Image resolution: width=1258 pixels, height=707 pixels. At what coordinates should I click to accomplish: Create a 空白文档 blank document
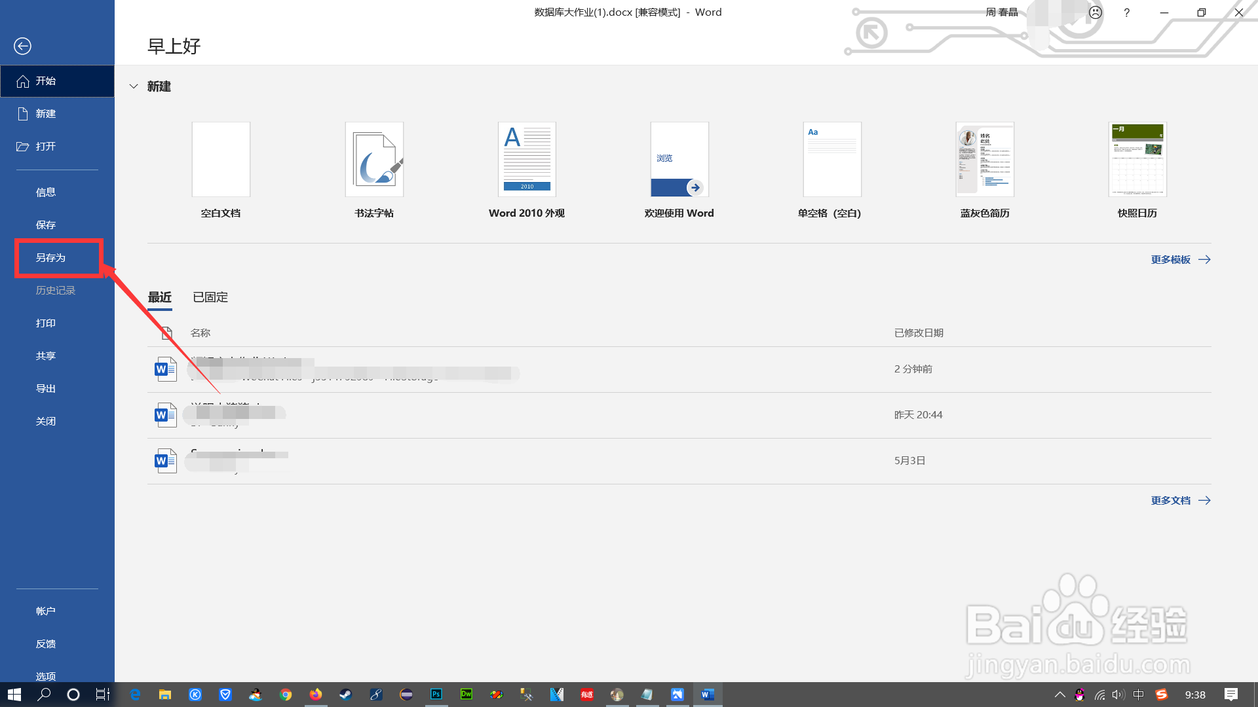[x=221, y=160]
